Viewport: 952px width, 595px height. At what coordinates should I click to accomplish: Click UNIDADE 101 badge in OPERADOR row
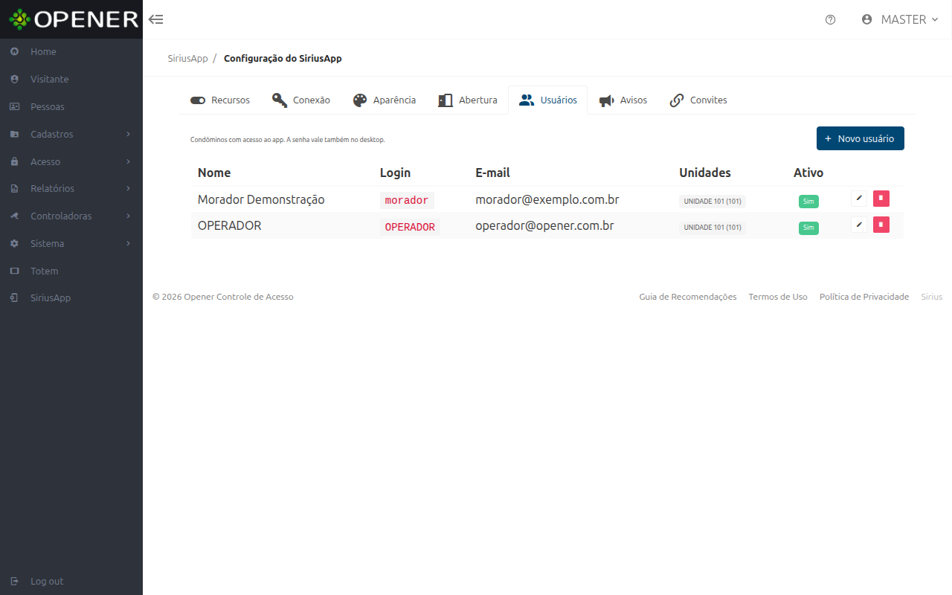pos(713,227)
